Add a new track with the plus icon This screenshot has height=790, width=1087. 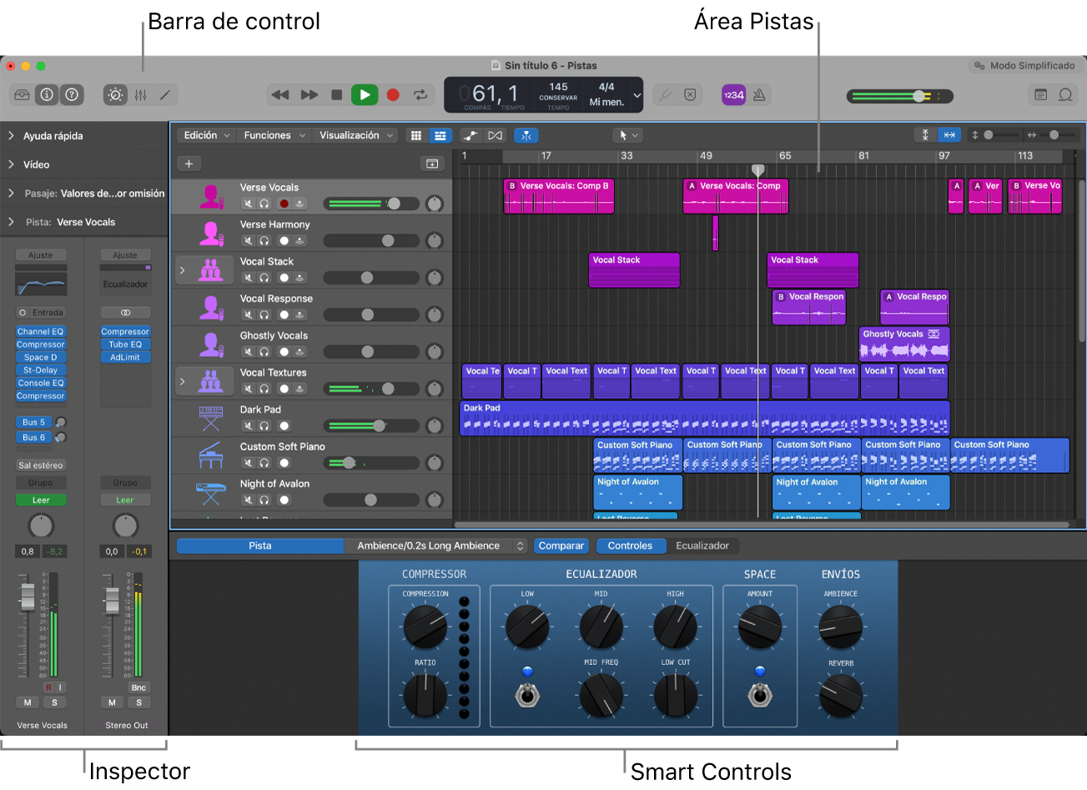click(189, 164)
